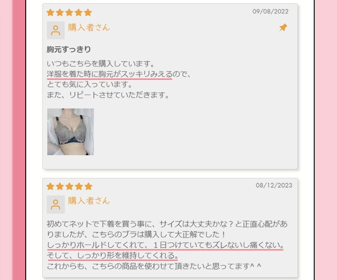
Task: Click the underlined line しっかりホールドしてくれて
Action: (165, 245)
